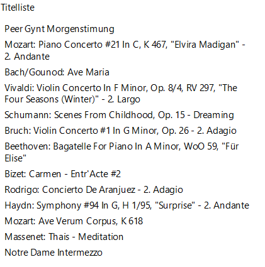Pick Schumann Scenes From Childhood Dreaming
Viewport: 265px width, 267px height.
pos(119,115)
